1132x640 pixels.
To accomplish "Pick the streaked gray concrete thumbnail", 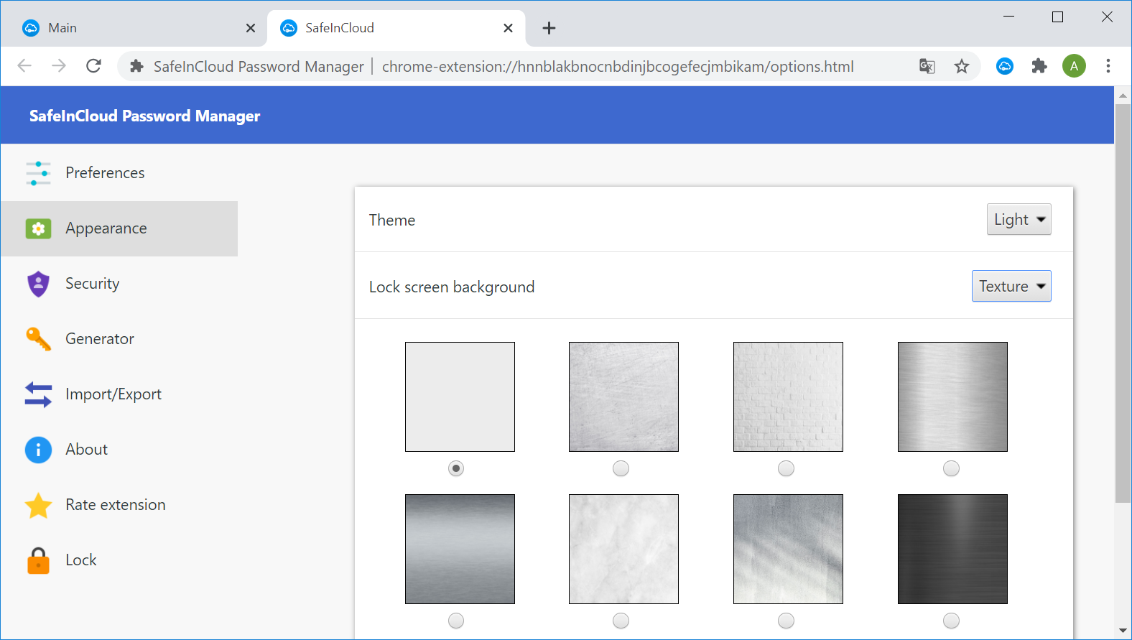I will click(x=788, y=549).
